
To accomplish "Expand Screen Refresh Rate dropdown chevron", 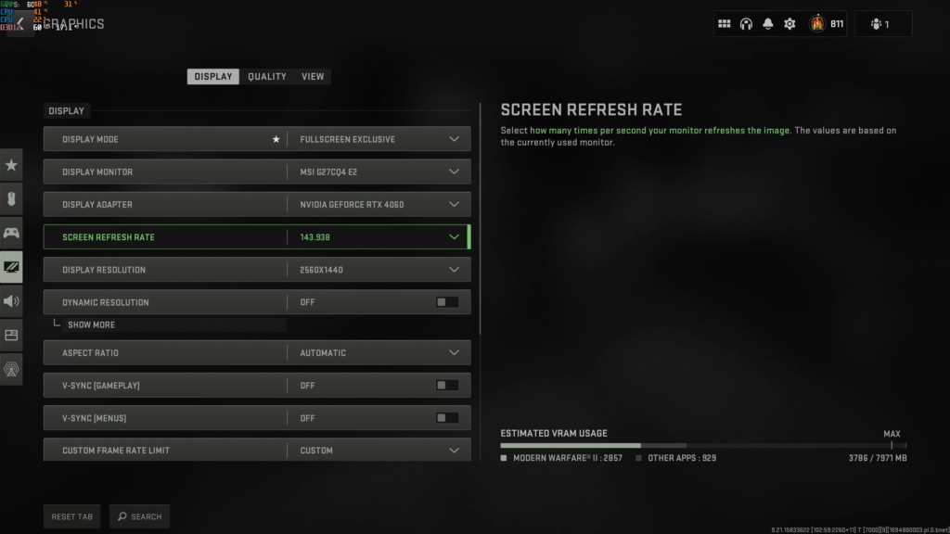I will [454, 237].
